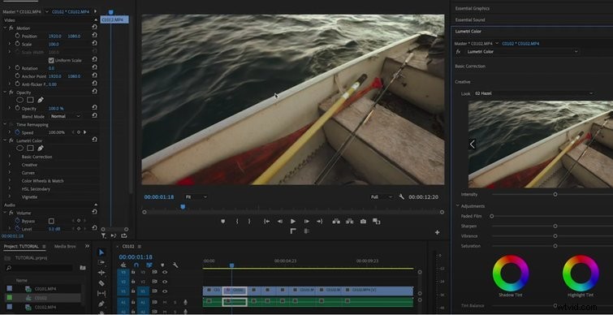Reset the Rotation parameter
The width and height of the screenshot is (613, 315).
pyautogui.click(x=94, y=68)
